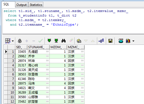This screenshot has height=104, width=144.
Task: Click the student name 孔倩颖
Action: point(33,52)
